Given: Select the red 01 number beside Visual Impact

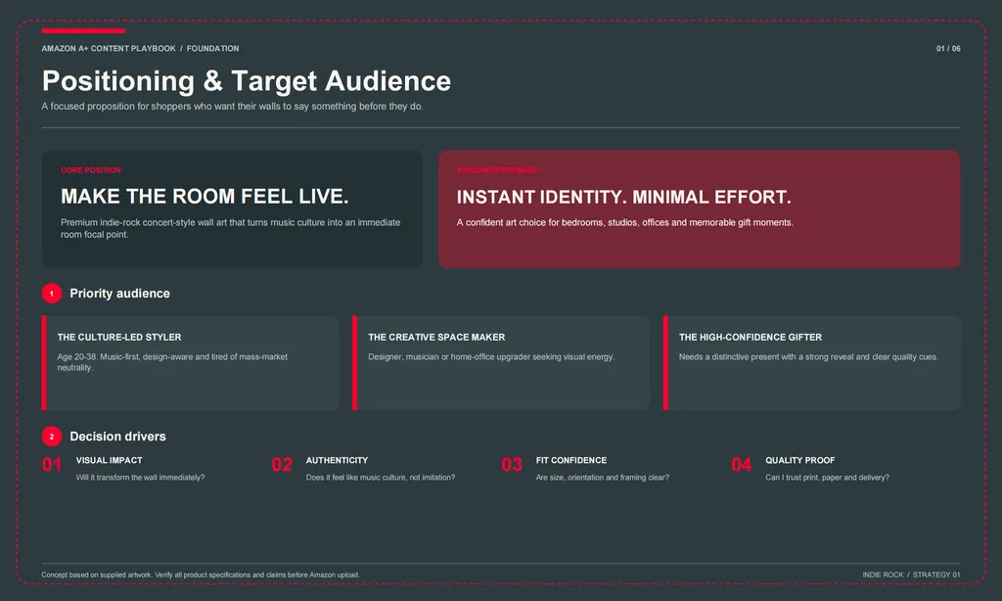Looking at the screenshot, I should tap(52, 465).
